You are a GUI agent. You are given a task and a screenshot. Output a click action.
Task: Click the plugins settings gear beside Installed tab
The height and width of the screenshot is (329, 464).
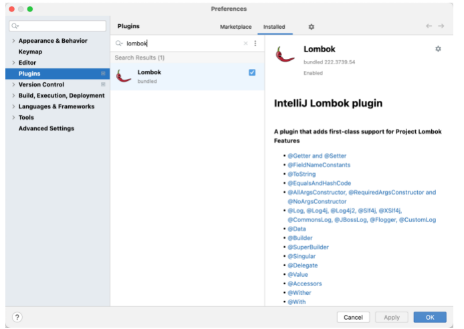pyautogui.click(x=312, y=27)
